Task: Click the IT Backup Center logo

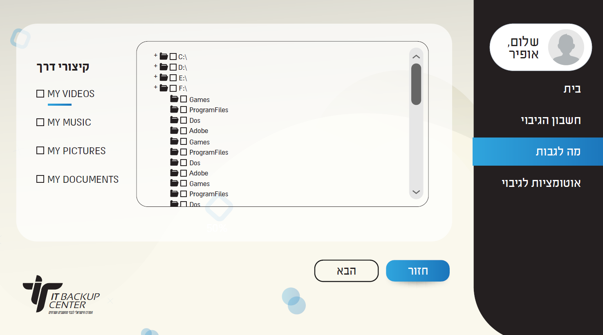Action: coord(61,295)
